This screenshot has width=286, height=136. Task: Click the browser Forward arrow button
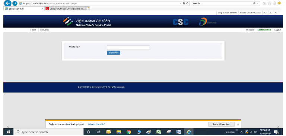click(15, 3)
